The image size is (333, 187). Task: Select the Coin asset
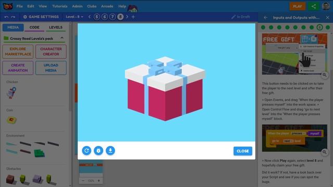point(11,120)
